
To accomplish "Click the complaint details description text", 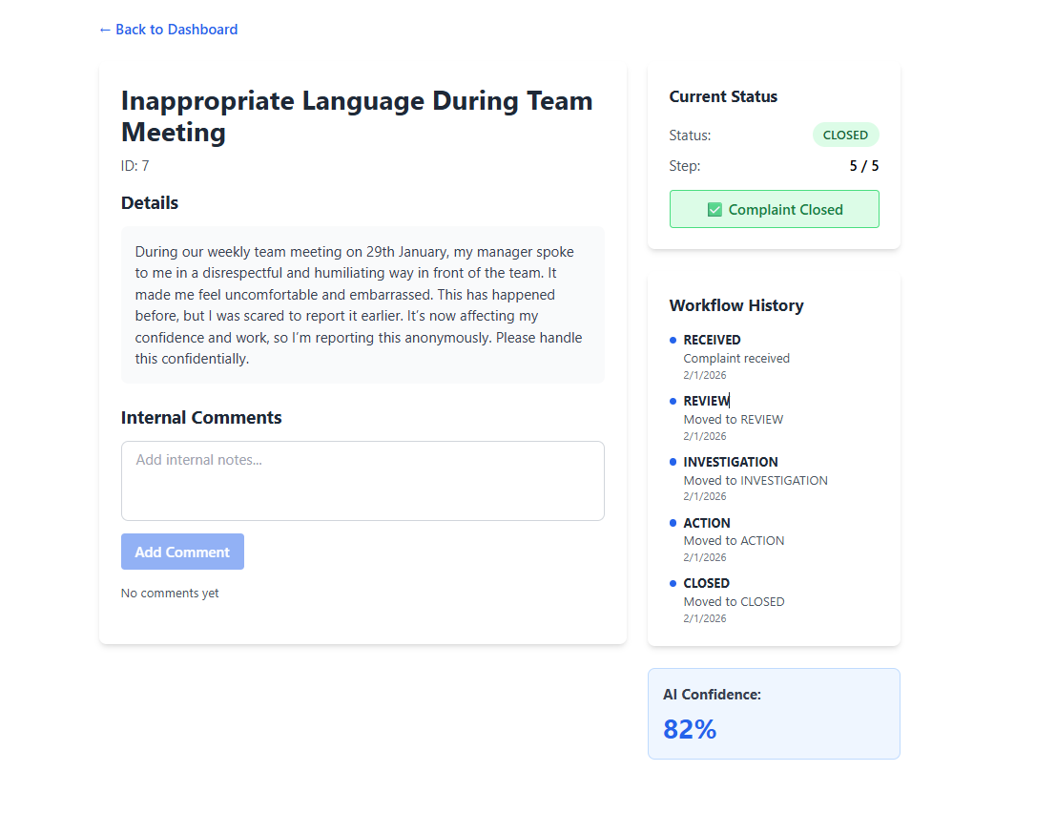I will pos(361,305).
